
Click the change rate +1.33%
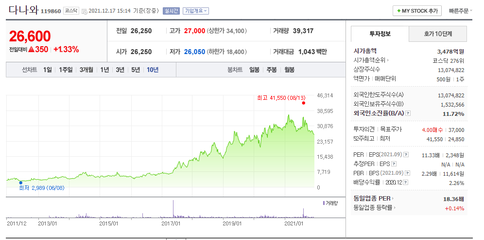(x=66, y=49)
